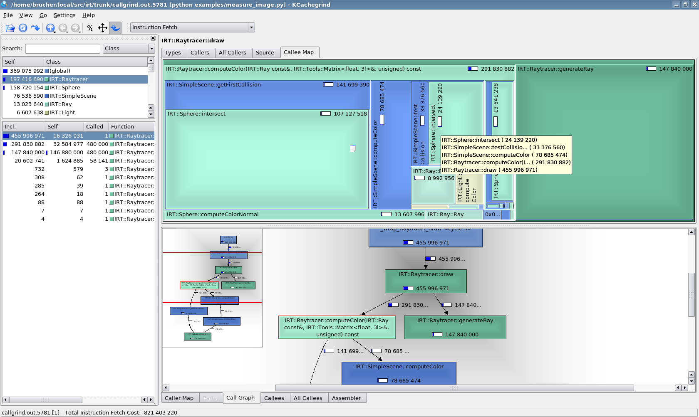
Task: Click the call graph horizontal scrollbar thumb
Action: tap(454, 388)
